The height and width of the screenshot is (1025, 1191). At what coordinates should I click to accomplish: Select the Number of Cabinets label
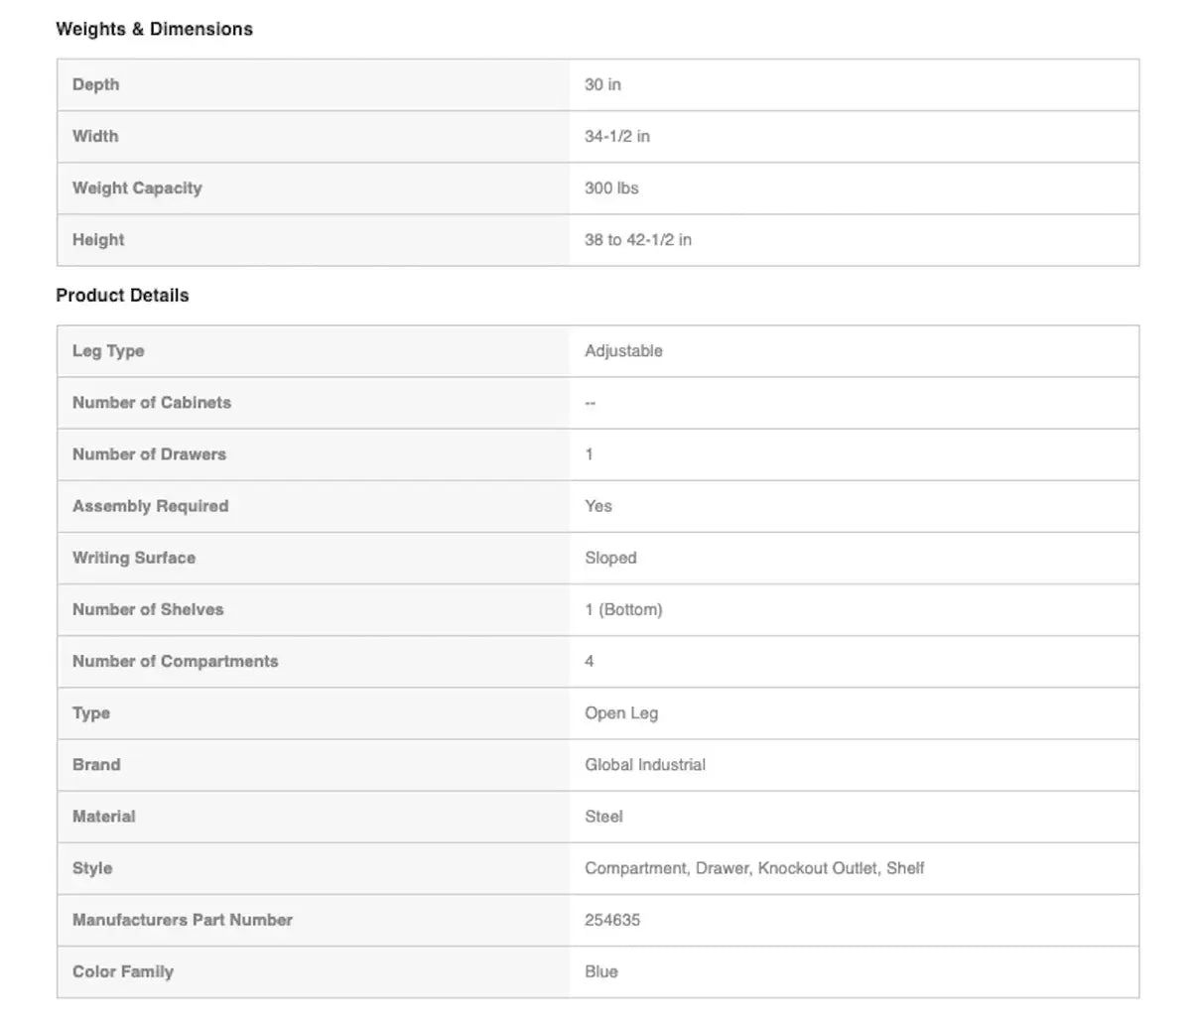[x=151, y=403]
